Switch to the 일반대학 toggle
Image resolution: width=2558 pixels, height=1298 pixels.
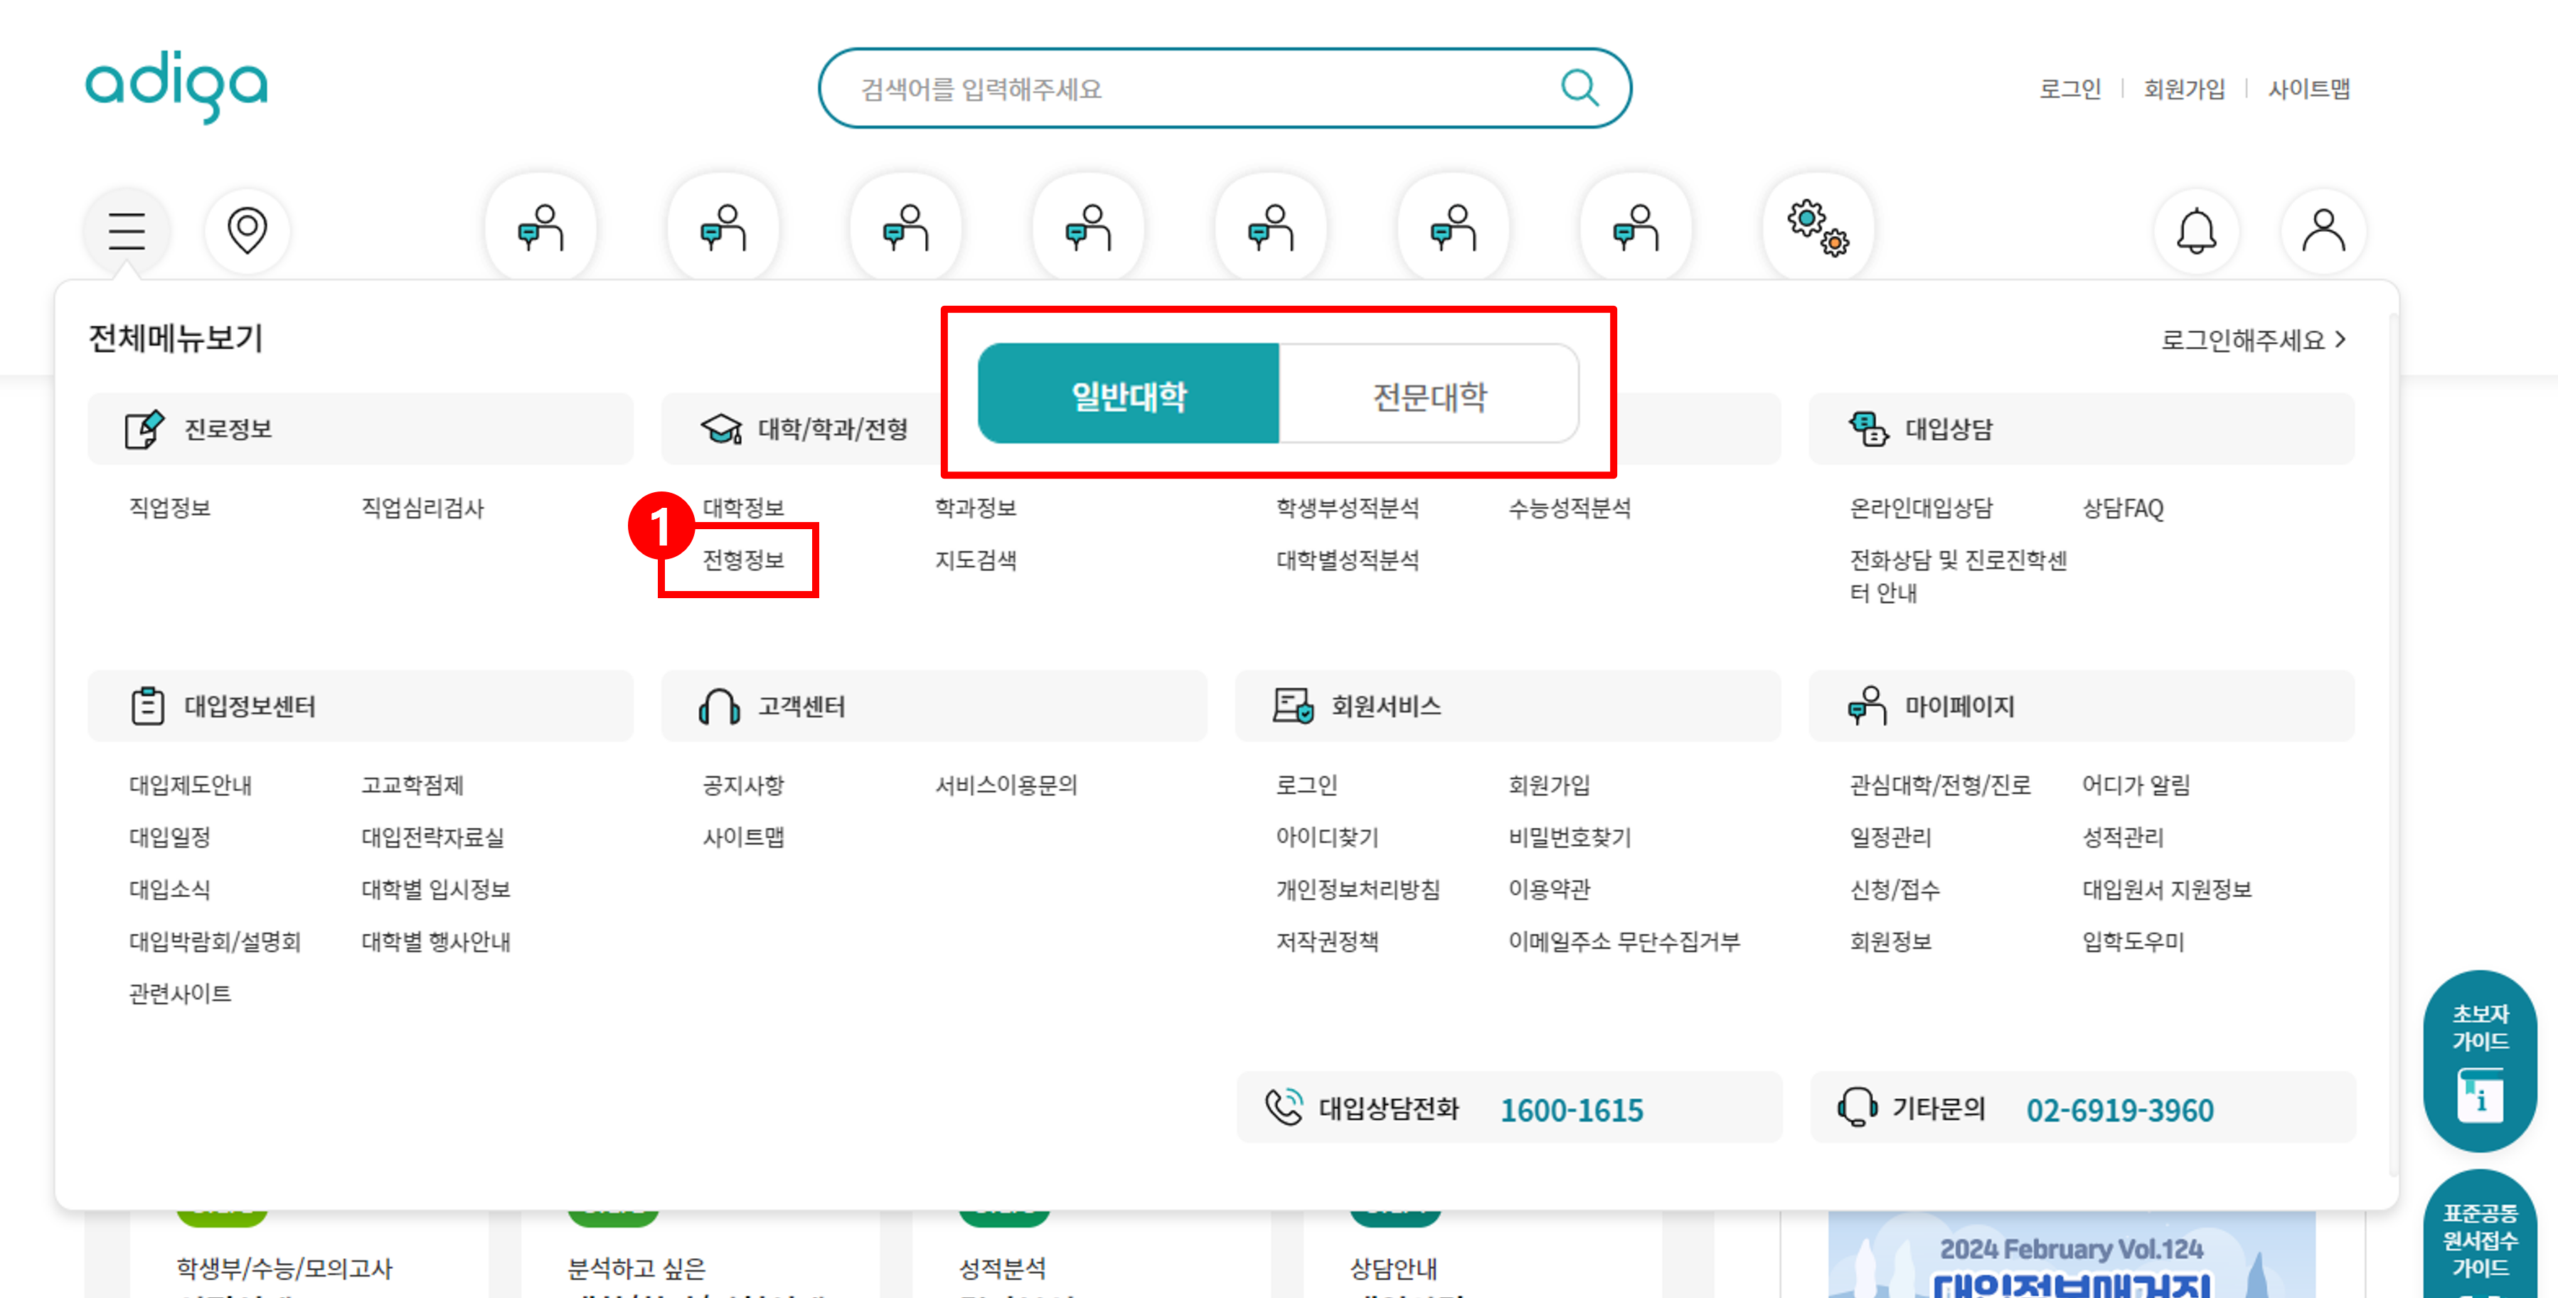(x=1129, y=394)
